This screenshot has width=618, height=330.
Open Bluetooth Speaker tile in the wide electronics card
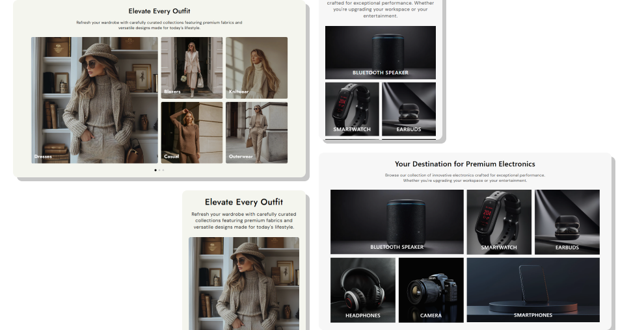click(397, 222)
